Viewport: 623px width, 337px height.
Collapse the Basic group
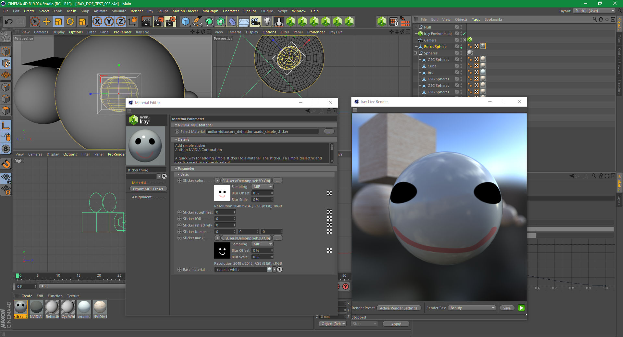click(178, 174)
